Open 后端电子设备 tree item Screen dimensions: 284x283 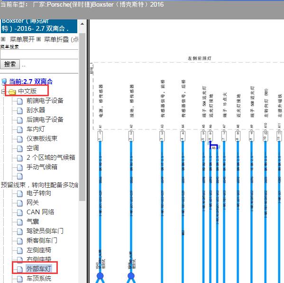pos(45,119)
